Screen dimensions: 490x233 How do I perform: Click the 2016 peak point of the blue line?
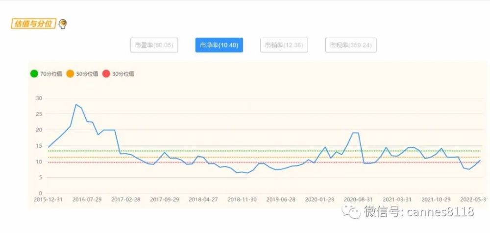(x=76, y=104)
